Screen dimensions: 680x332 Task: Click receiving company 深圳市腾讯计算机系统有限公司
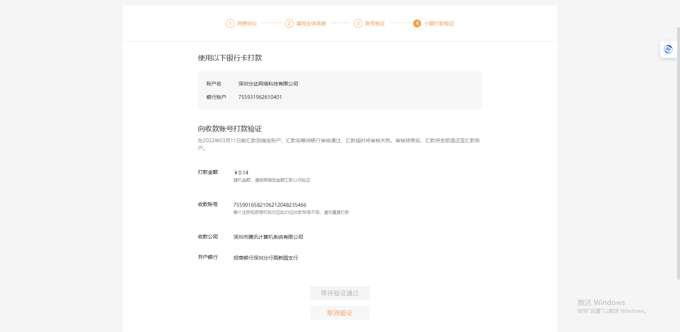click(268, 237)
